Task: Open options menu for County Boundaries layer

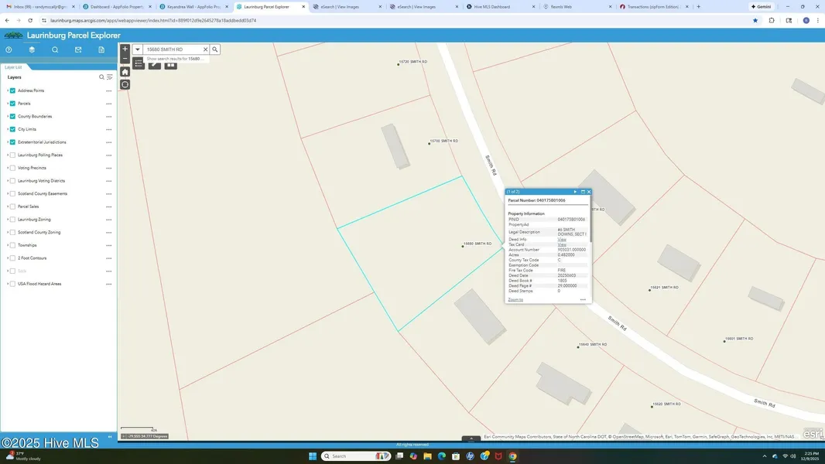Action: tap(108, 117)
